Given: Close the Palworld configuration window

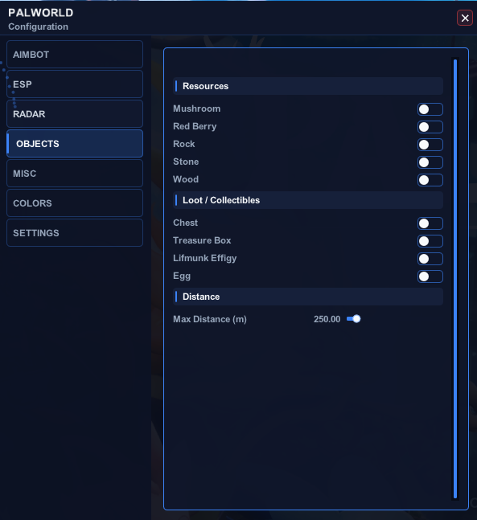Looking at the screenshot, I should point(465,18).
